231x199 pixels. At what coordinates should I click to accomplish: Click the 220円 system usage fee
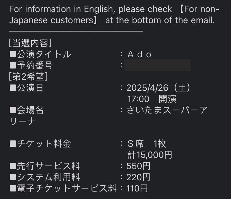(x=138, y=177)
